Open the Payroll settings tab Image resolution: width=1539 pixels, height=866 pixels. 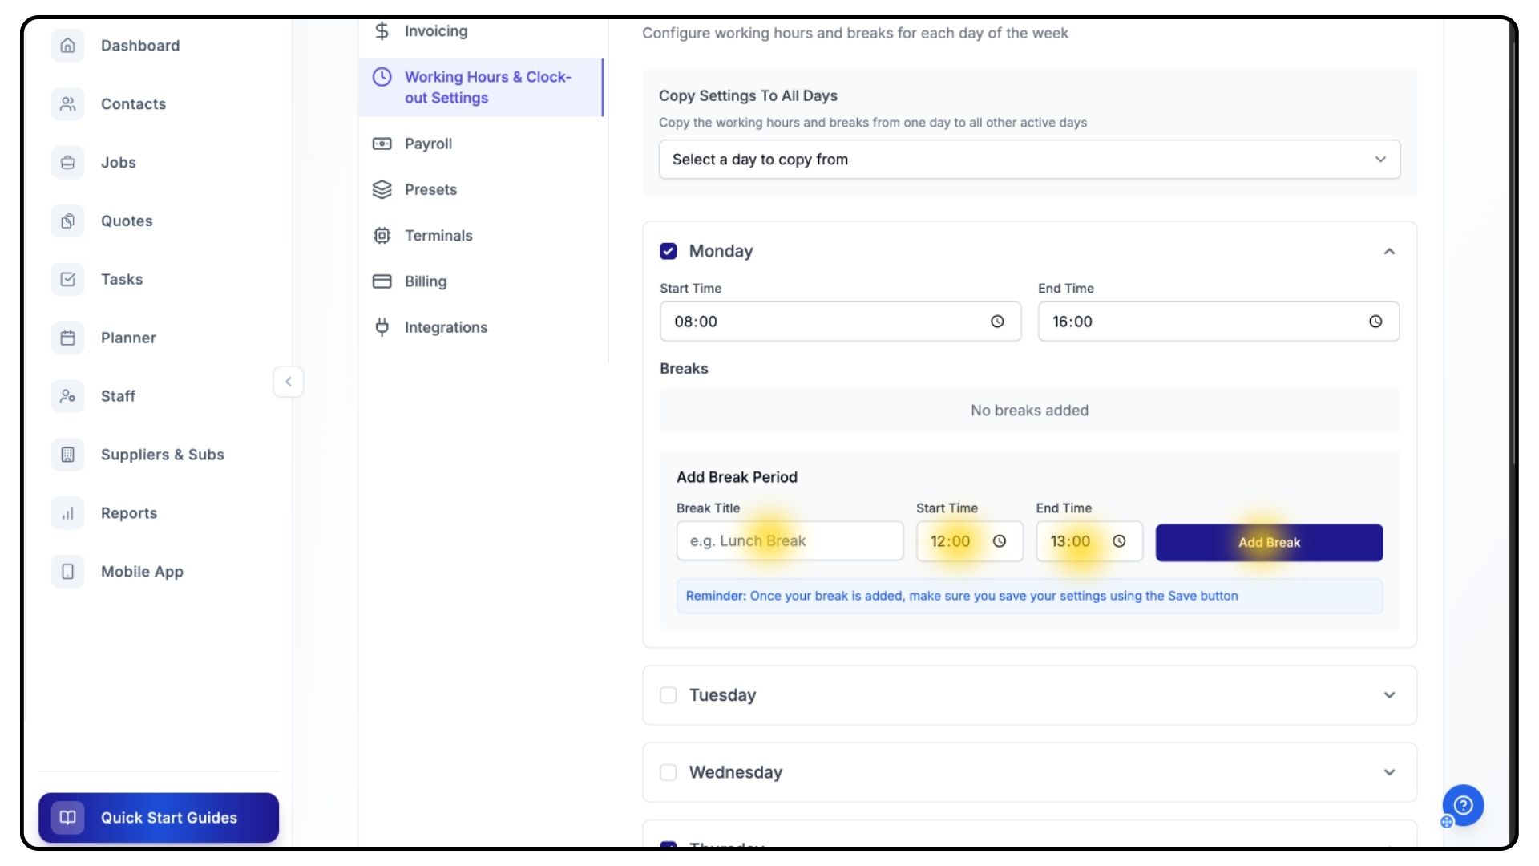tap(428, 144)
